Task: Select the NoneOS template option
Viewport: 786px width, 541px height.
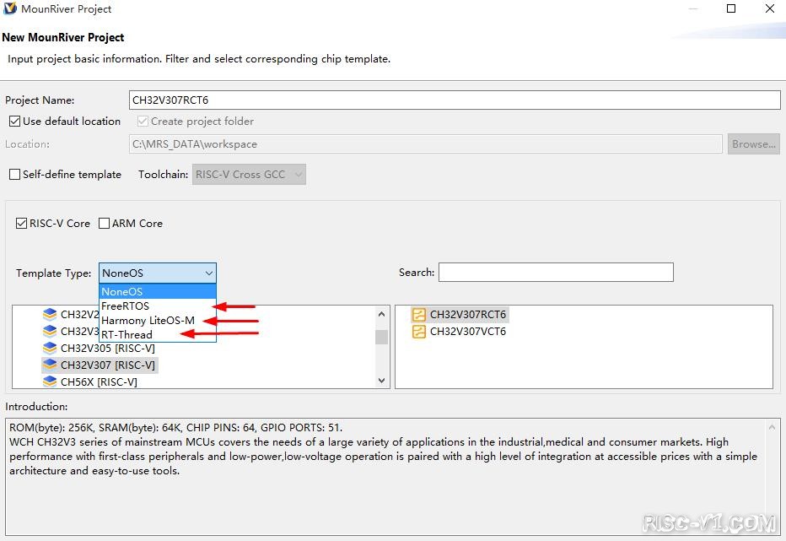Action: click(122, 292)
